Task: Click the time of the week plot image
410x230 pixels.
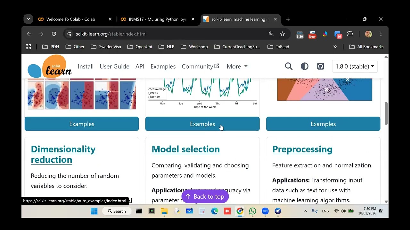Action: click(x=202, y=94)
